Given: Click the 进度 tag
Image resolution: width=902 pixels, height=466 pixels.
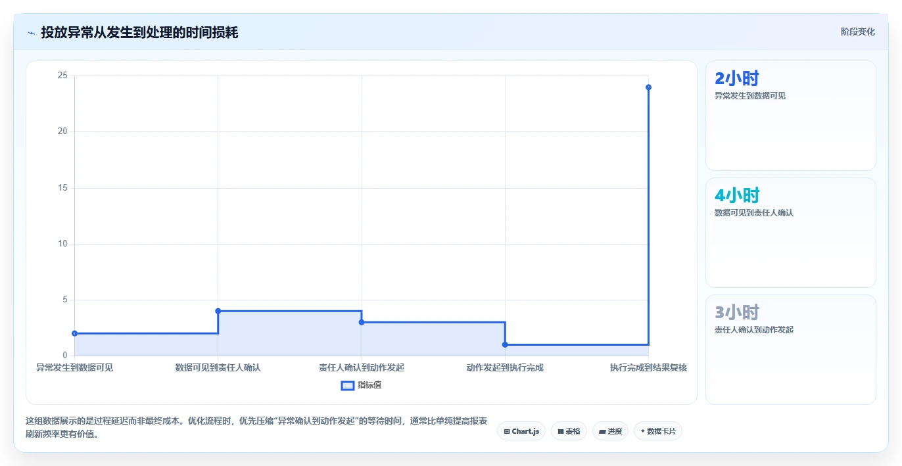Looking at the screenshot, I should point(611,431).
